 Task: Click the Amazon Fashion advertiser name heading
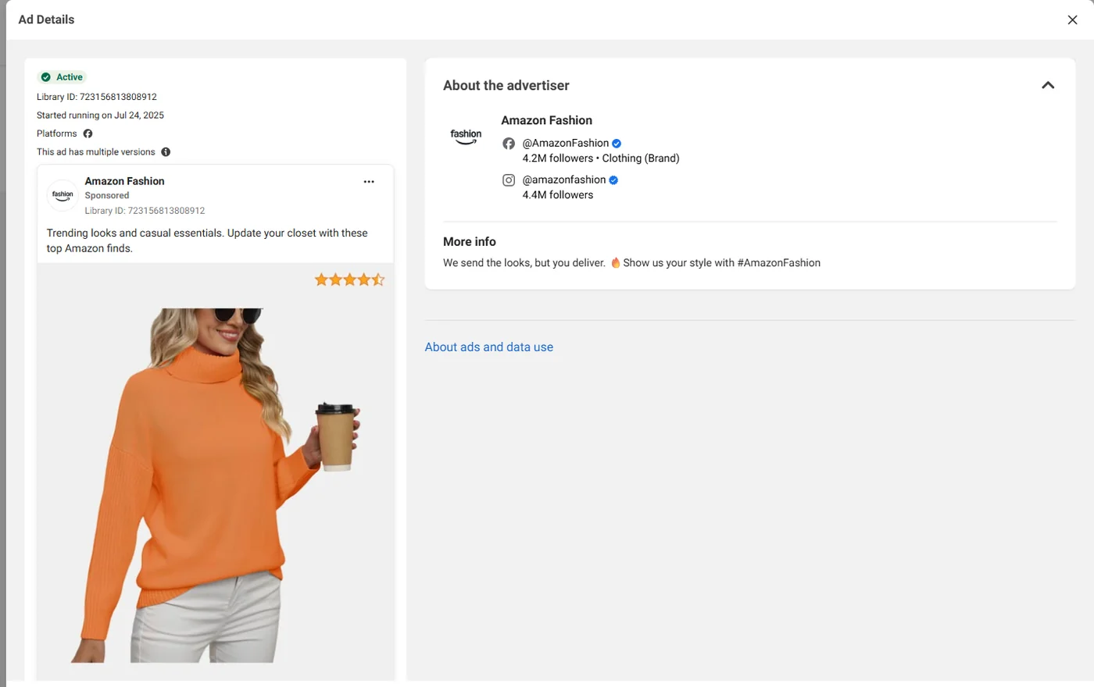pyautogui.click(x=547, y=120)
